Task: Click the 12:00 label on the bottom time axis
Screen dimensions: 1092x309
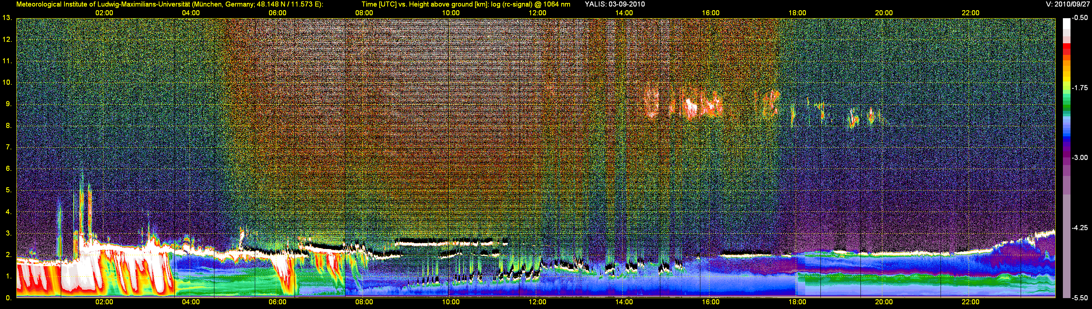Action: pyautogui.click(x=538, y=302)
